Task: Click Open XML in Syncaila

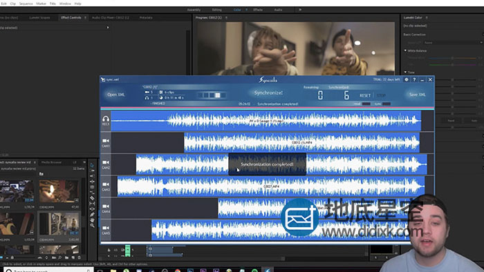Action: coord(116,95)
